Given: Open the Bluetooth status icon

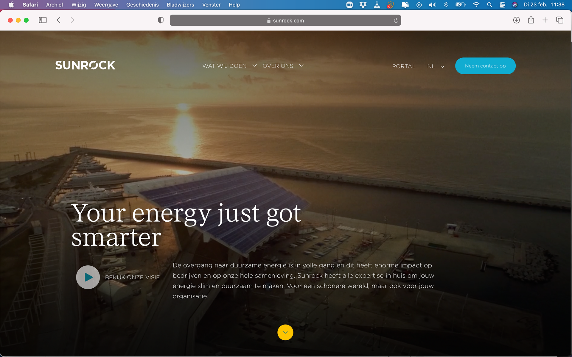Looking at the screenshot, I should tap(446, 5).
